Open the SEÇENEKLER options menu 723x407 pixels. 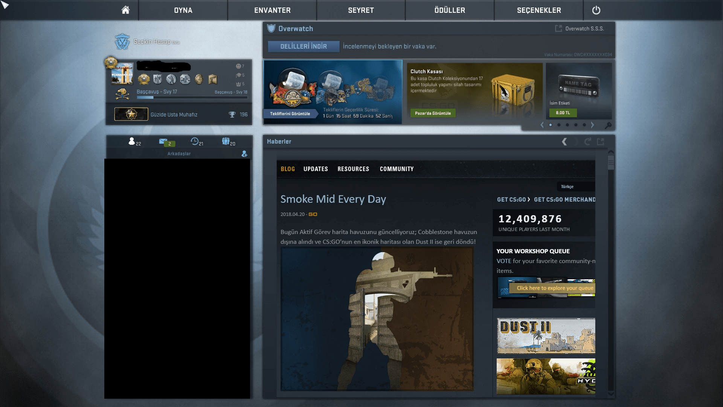pyautogui.click(x=539, y=10)
